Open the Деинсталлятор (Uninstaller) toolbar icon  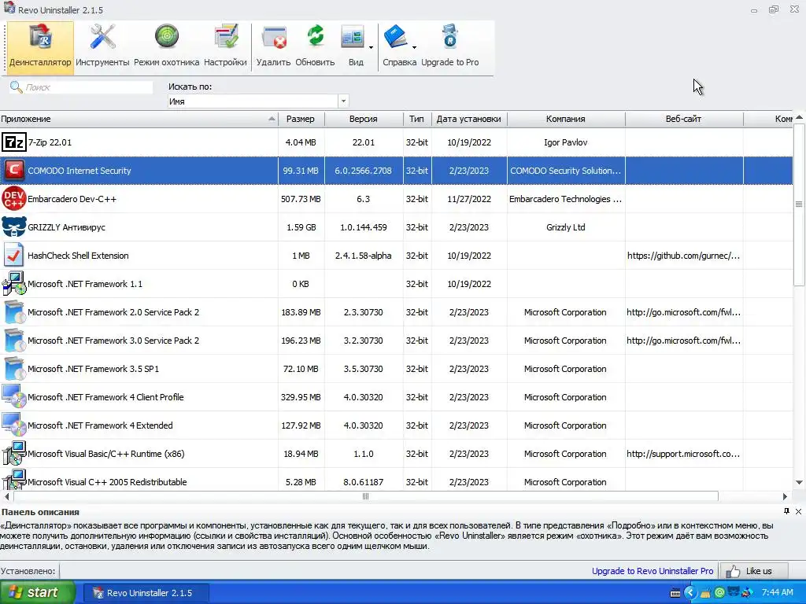pos(40,47)
